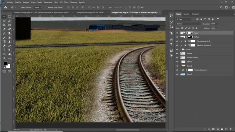Image resolution: width=235 pixels, height=132 pixels.
Task: Select the Hand tool
Action: point(10,54)
